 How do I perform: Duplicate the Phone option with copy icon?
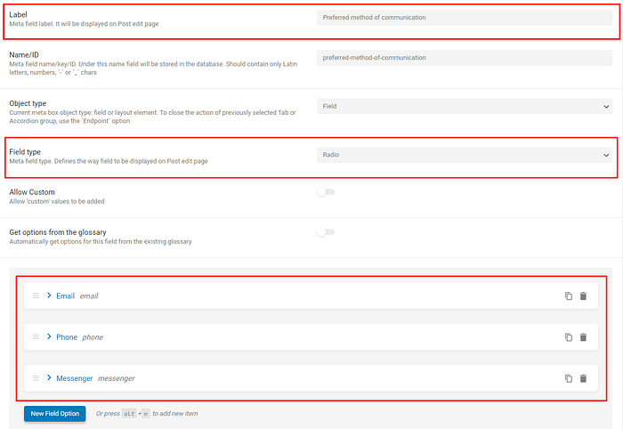[x=569, y=337]
